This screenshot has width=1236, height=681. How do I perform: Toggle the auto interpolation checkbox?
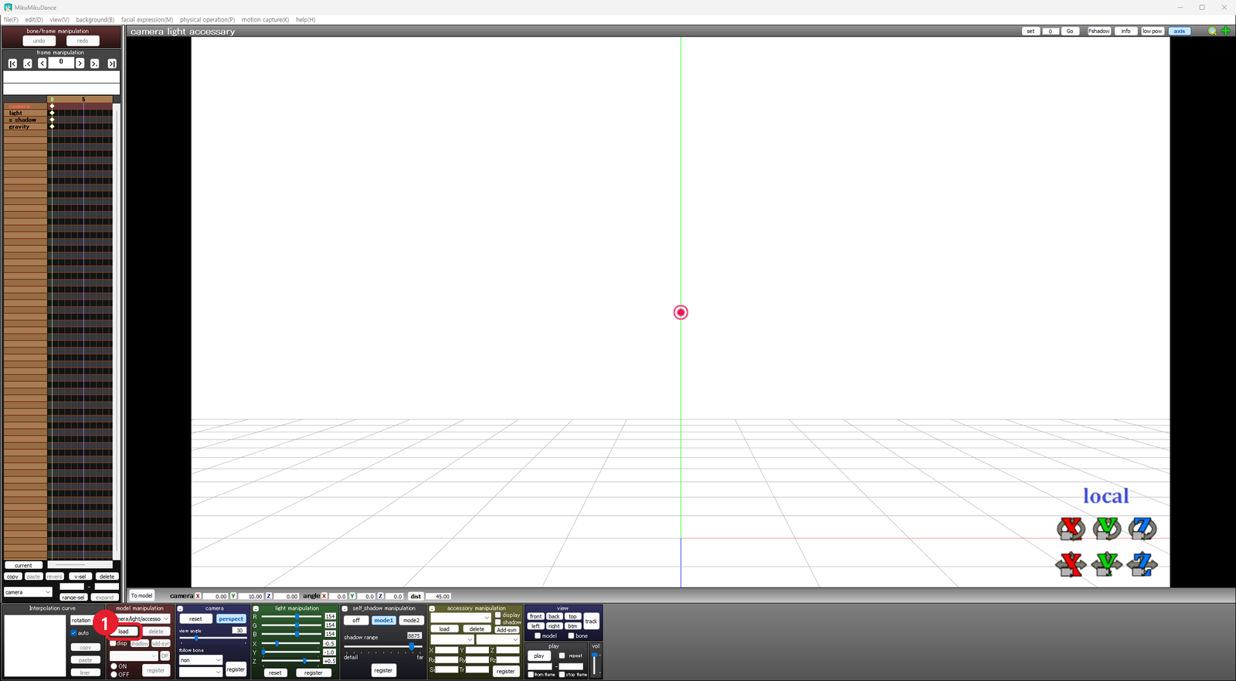pyautogui.click(x=74, y=633)
